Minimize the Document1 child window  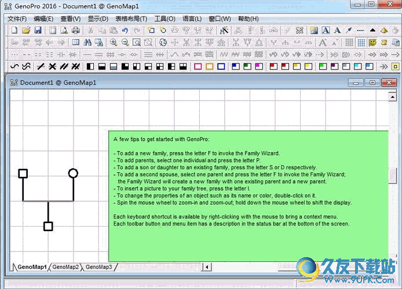(x=356, y=83)
